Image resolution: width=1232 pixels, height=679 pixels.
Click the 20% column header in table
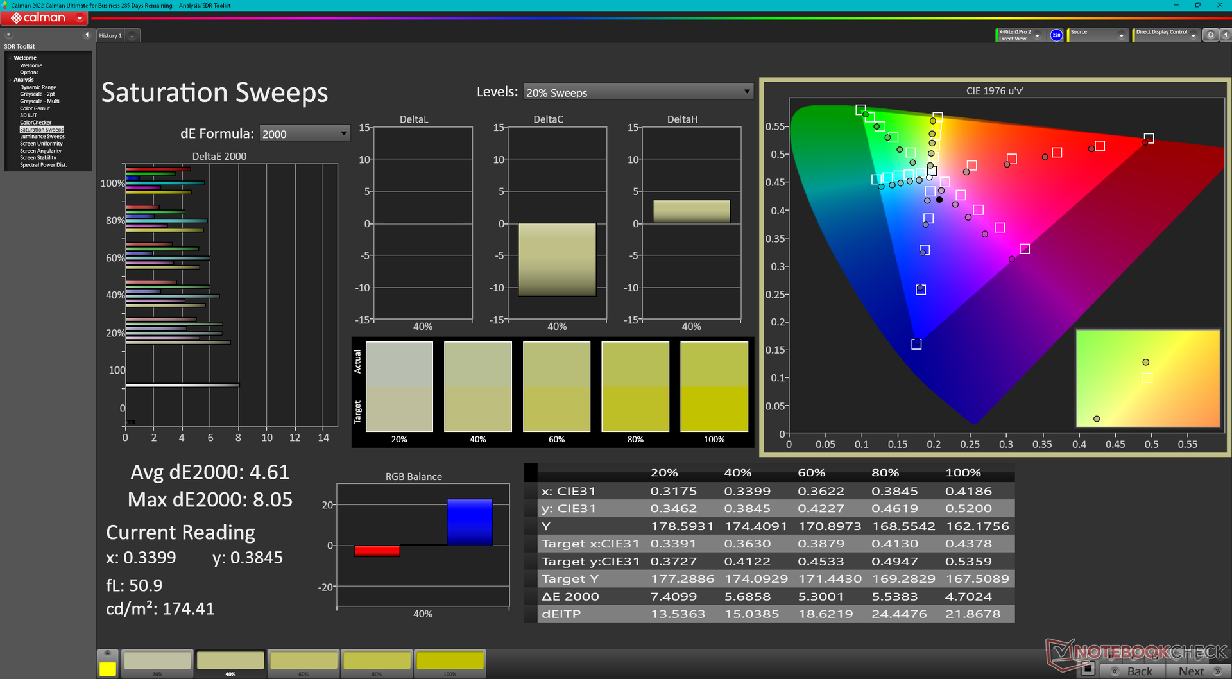coord(663,473)
